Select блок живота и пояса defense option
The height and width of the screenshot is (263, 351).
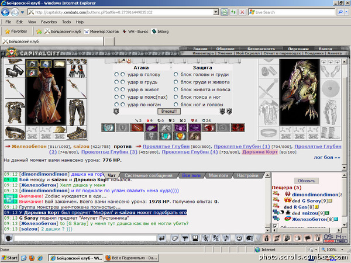pos(176,89)
